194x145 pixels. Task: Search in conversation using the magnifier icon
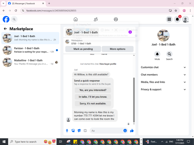pos(169,54)
